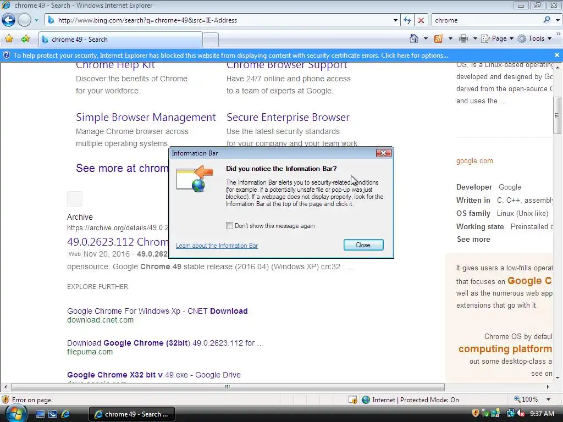Viewport: 563px width, 422px height.
Task: Click the Internet zone globe icon
Action: tap(366, 400)
